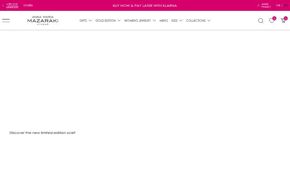Open the Gifts menu item
The height and width of the screenshot is (181, 290).
coord(83,20)
